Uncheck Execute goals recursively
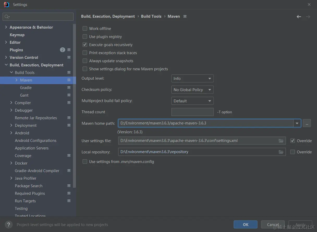The image size is (317, 232). [85, 45]
